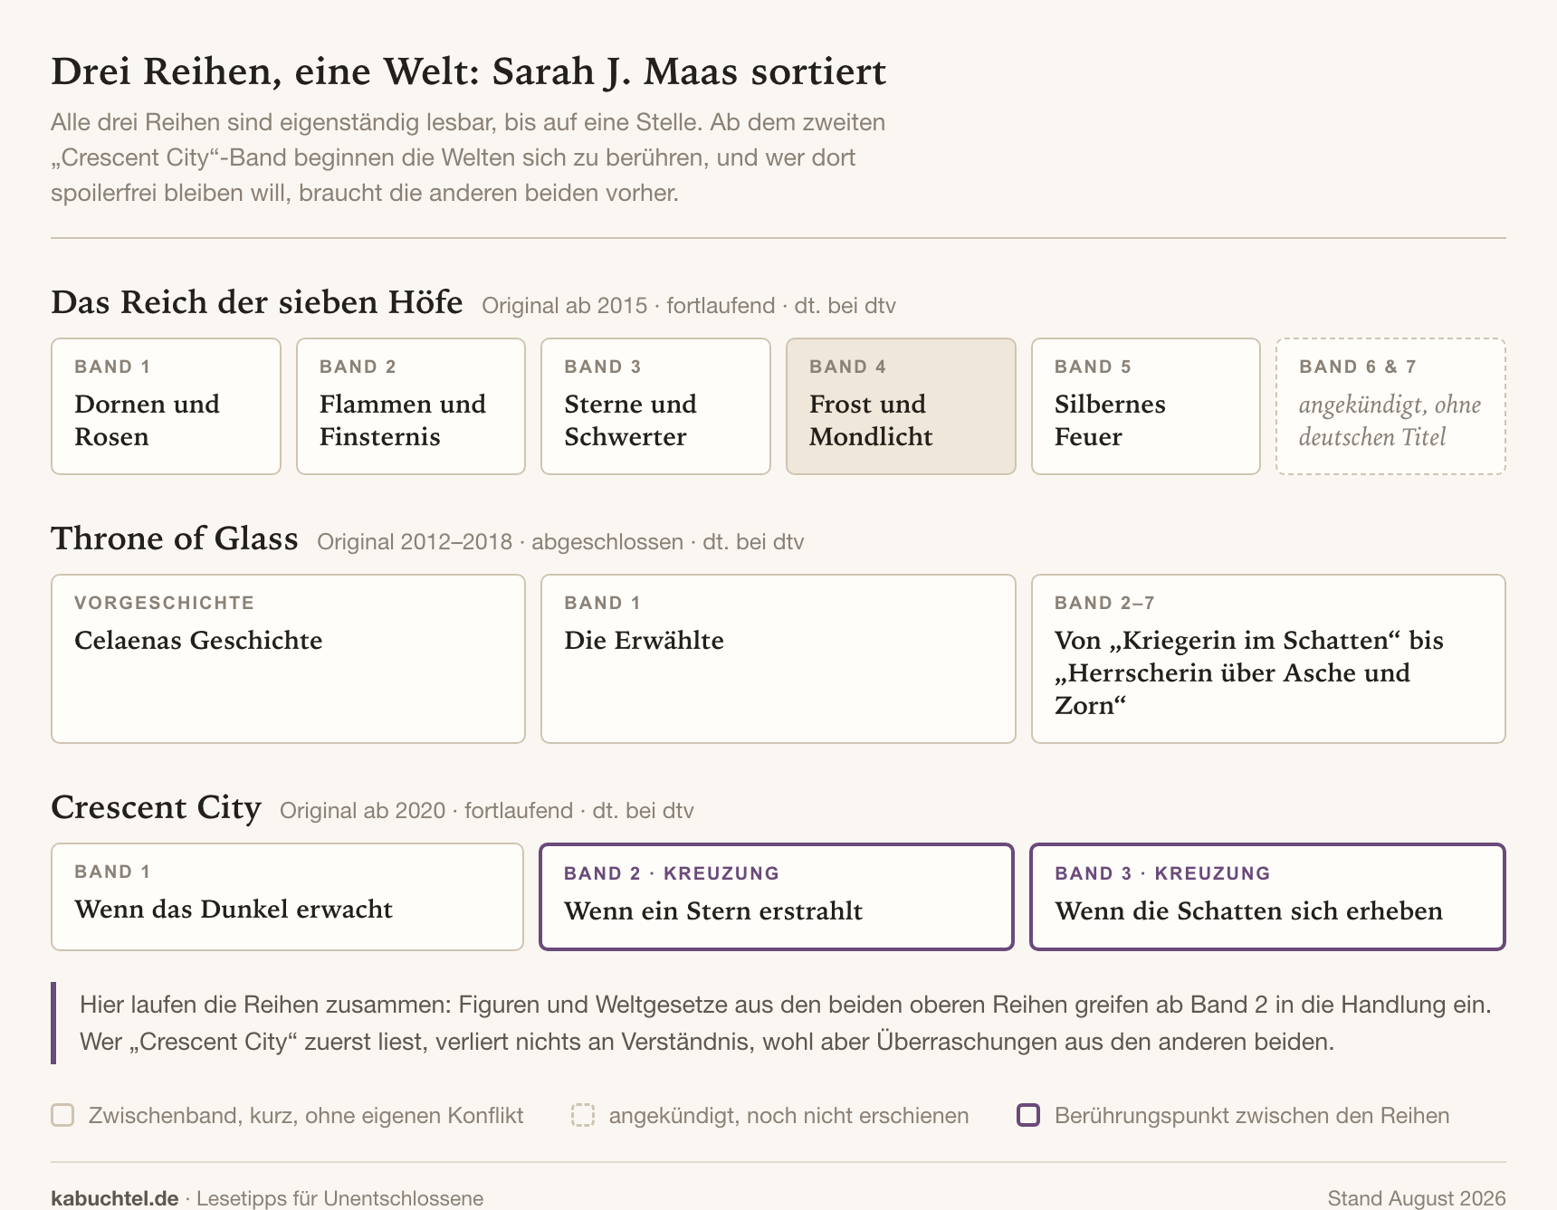The height and width of the screenshot is (1210, 1557).
Task: Select the Silbernes Feuer card
Action: [1146, 406]
